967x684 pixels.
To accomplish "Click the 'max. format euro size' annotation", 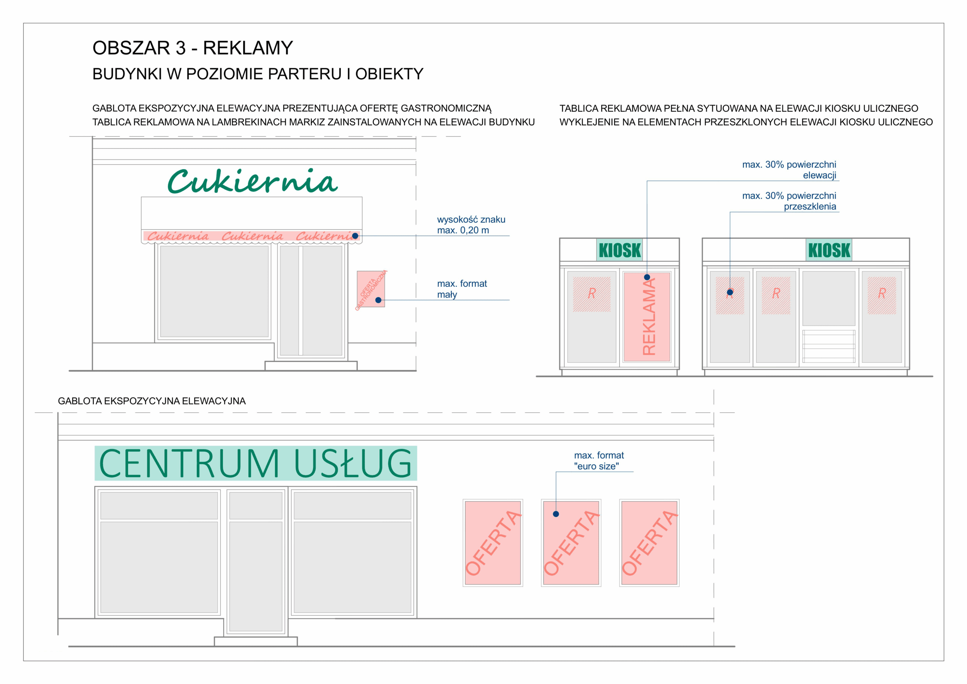I will pos(598,461).
